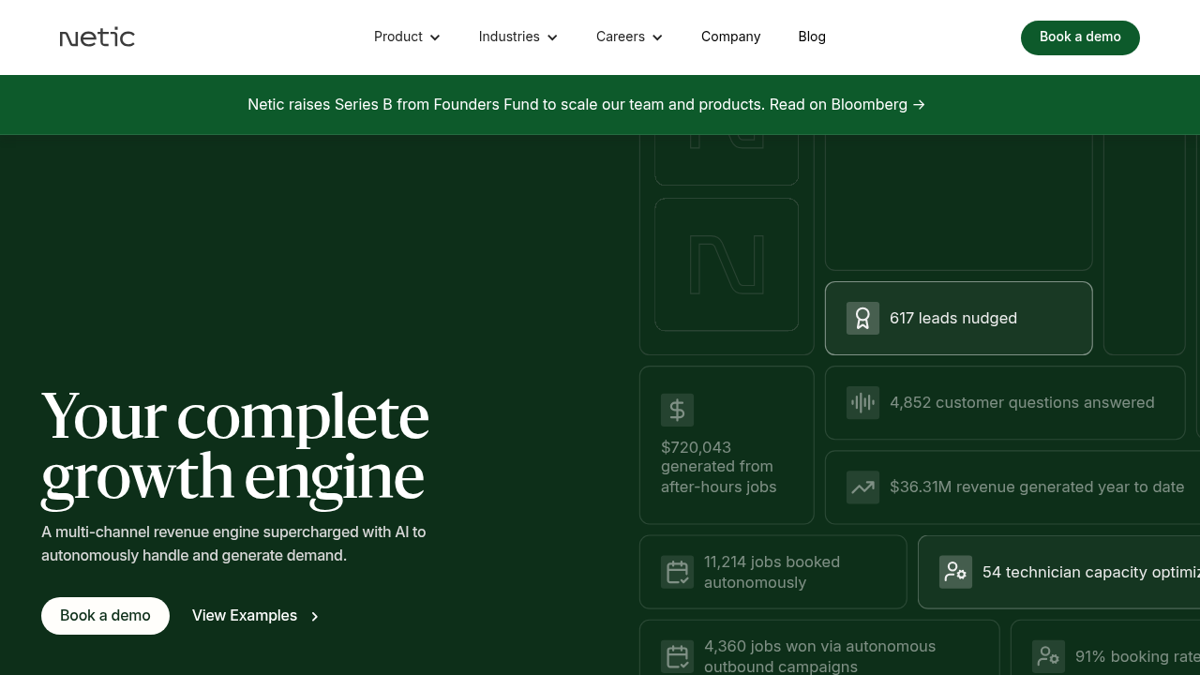Click the audio waveform icon on questions answered card
This screenshot has height=675, width=1200.
(x=862, y=402)
